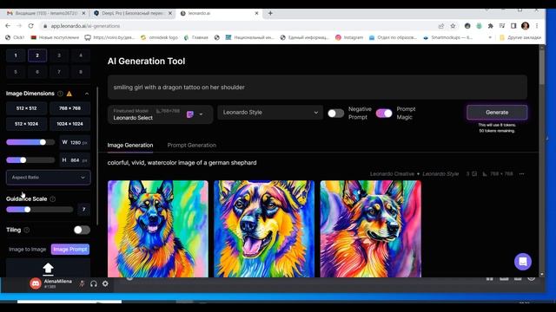
Task: Click the upload arrow icon for image prompt
Action: coord(48,269)
